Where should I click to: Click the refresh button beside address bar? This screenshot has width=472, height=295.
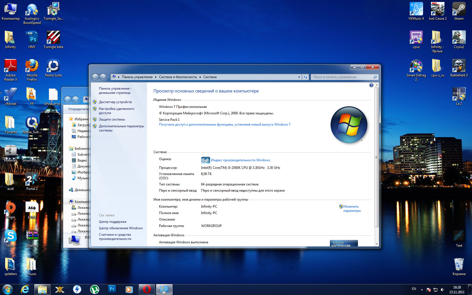click(305, 77)
